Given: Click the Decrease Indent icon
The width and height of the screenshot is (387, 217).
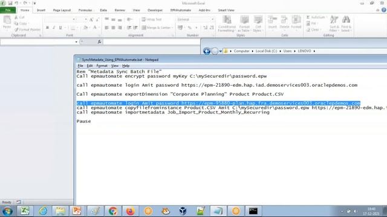Looking at the screenshot, I should (x=129, y=28).
